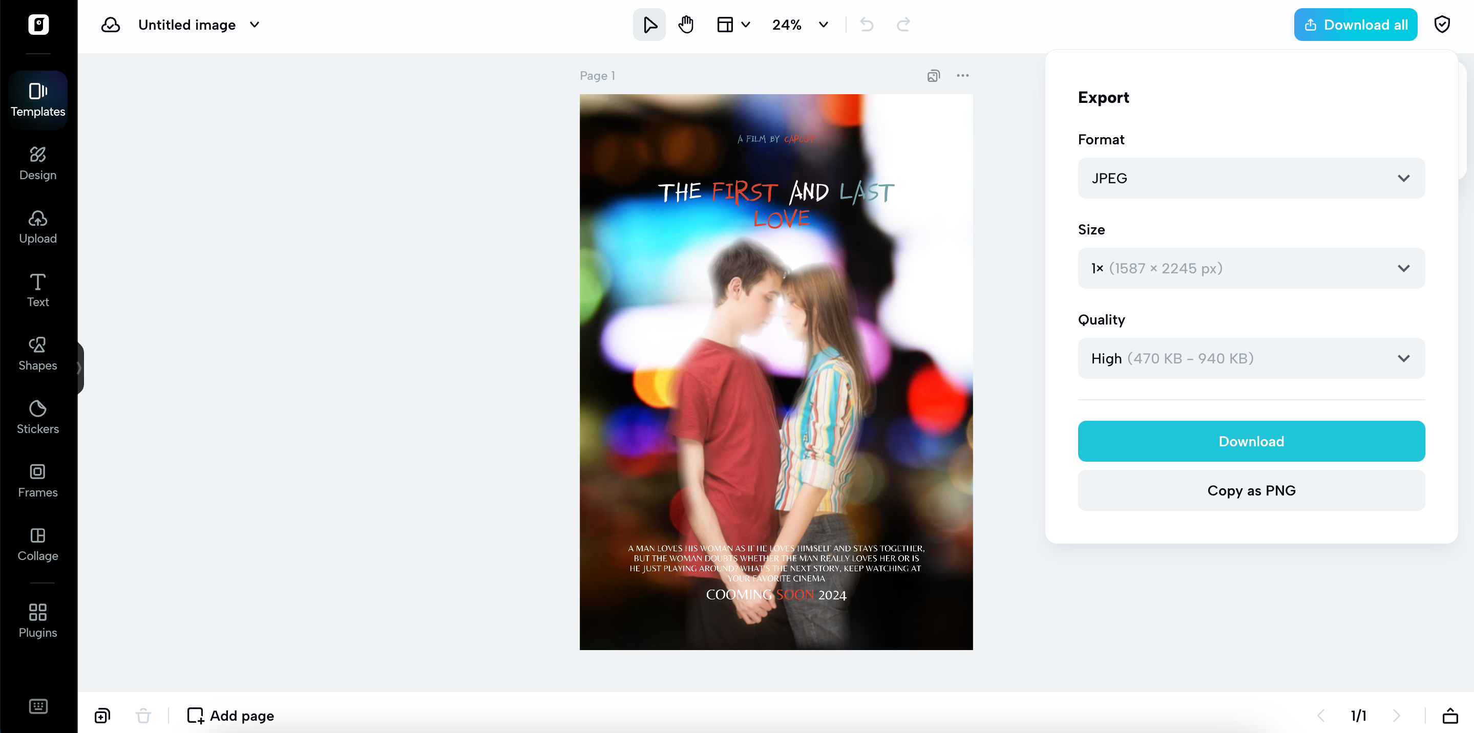Open the Quality dropdown
Image resolution: width=1474 pixels, height=733 pixels.
tap(1251, 358)
